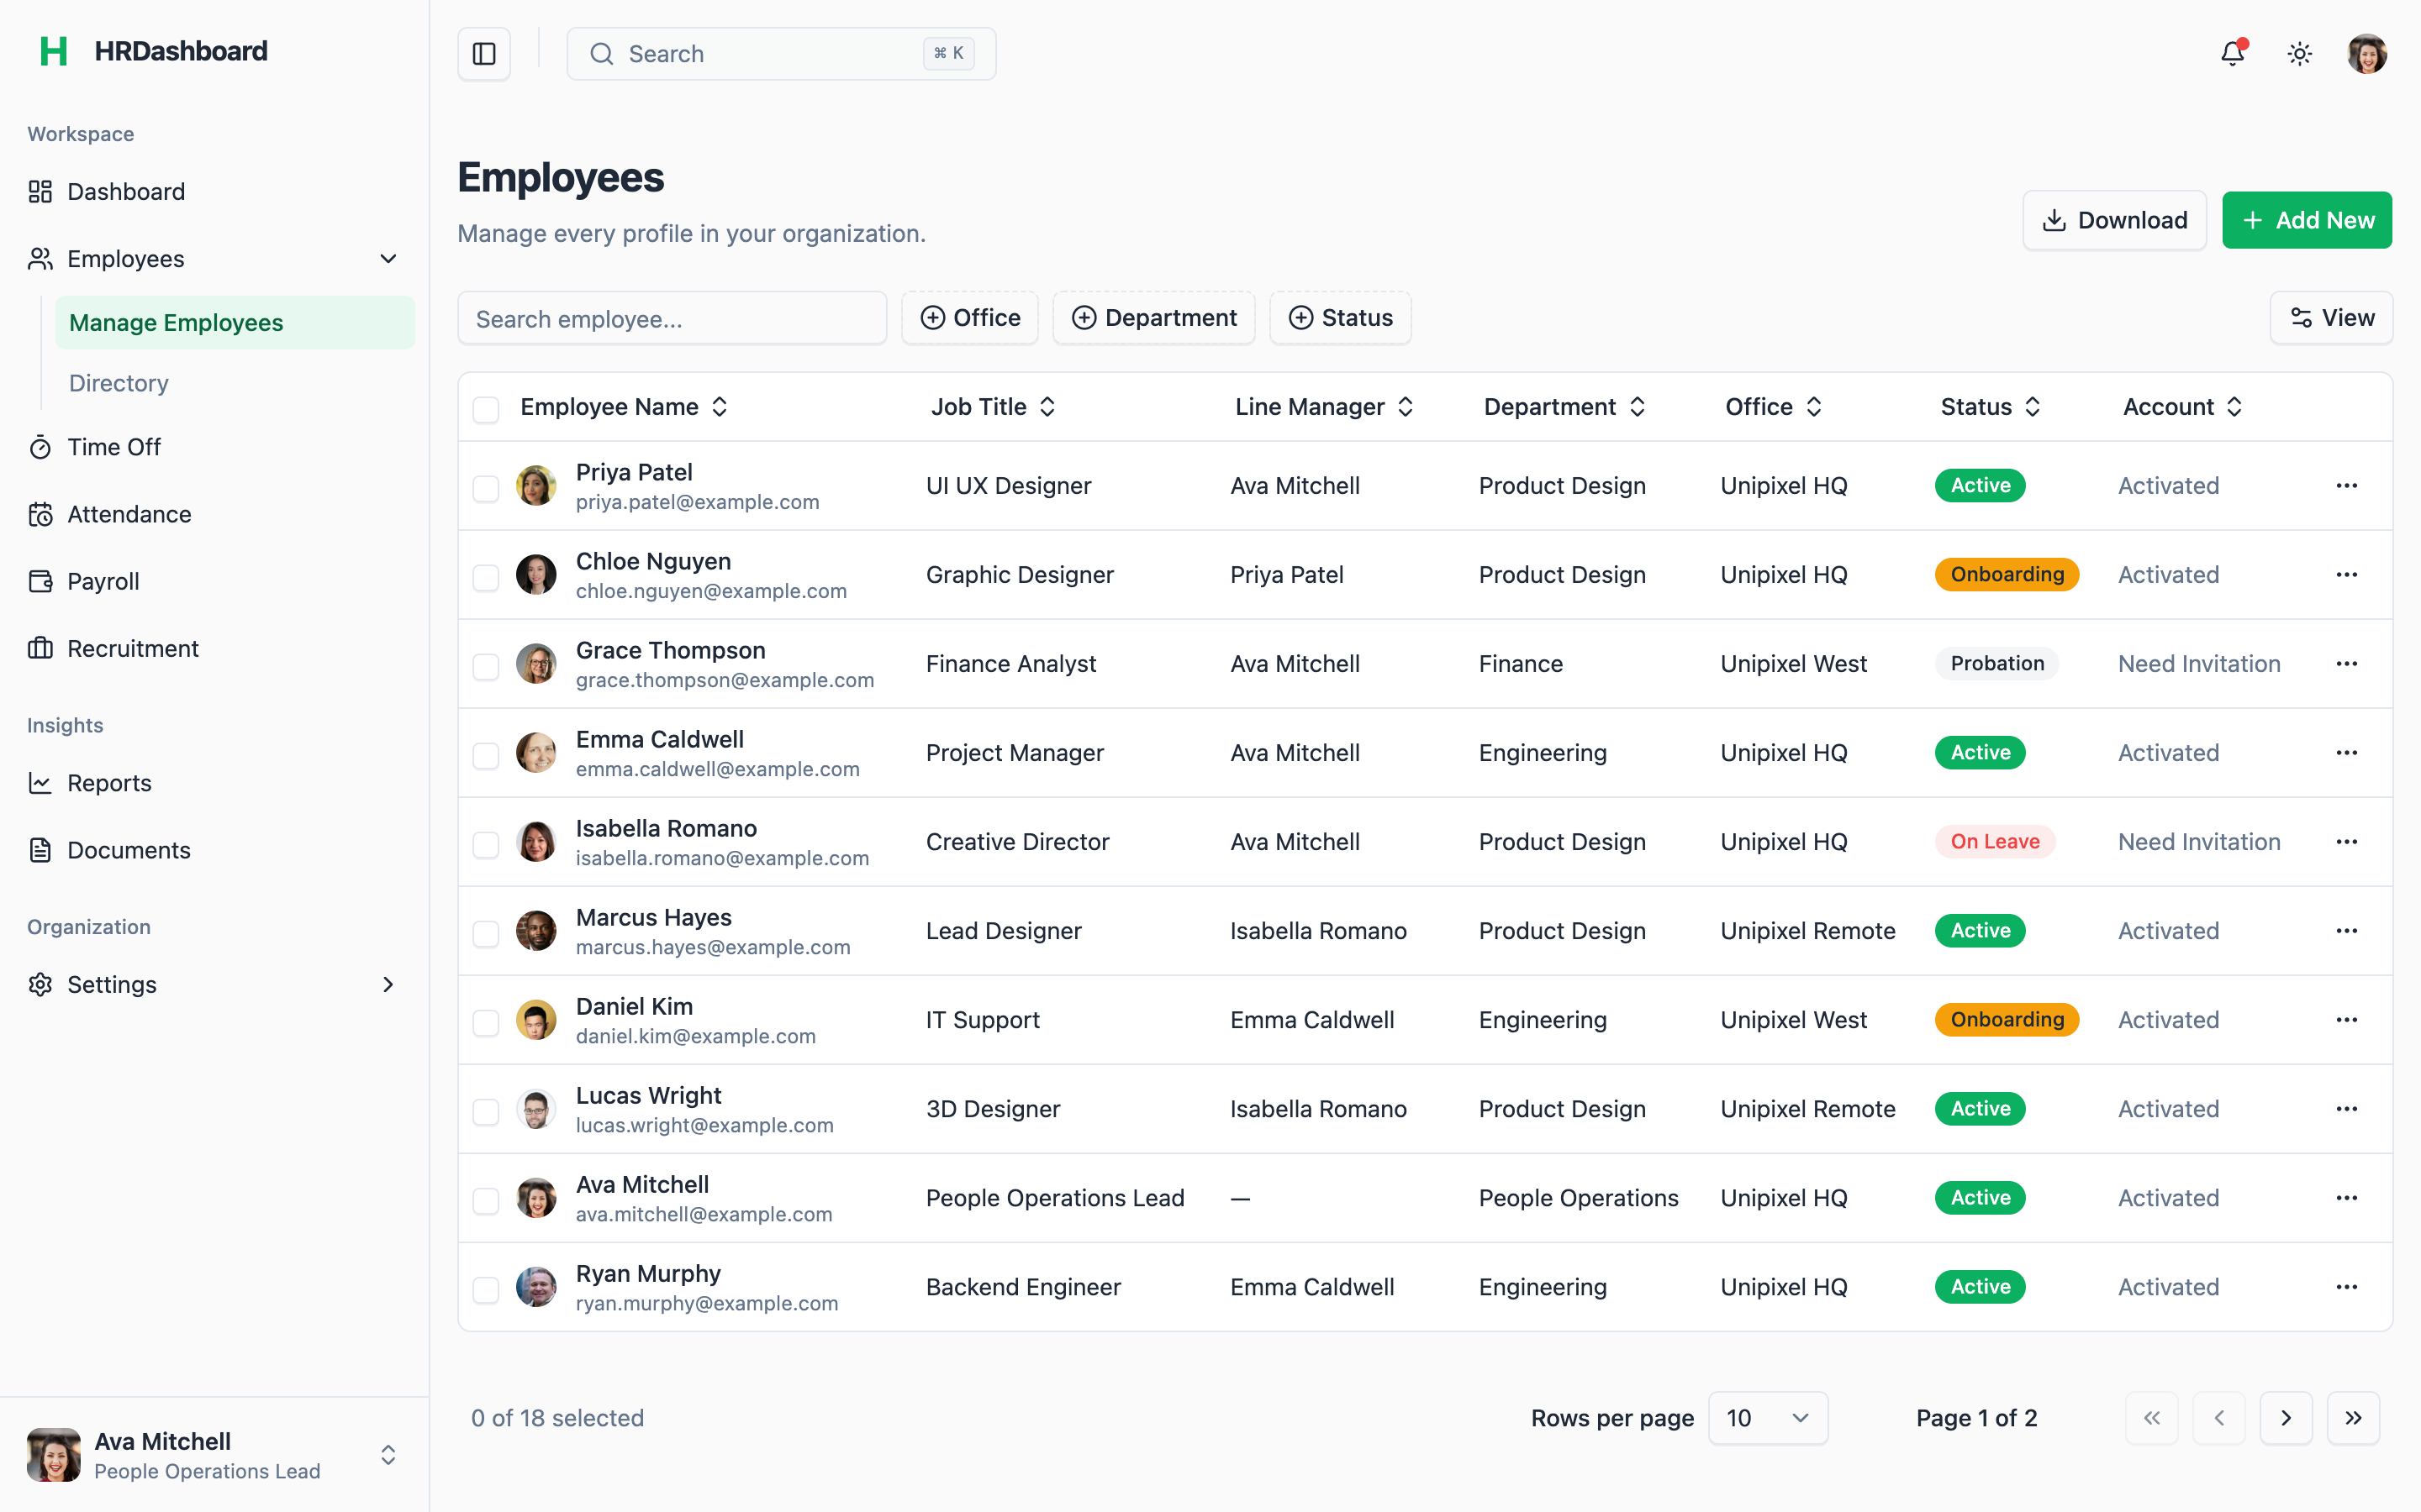Switch theme with the sun icon

click(2299, 54)
